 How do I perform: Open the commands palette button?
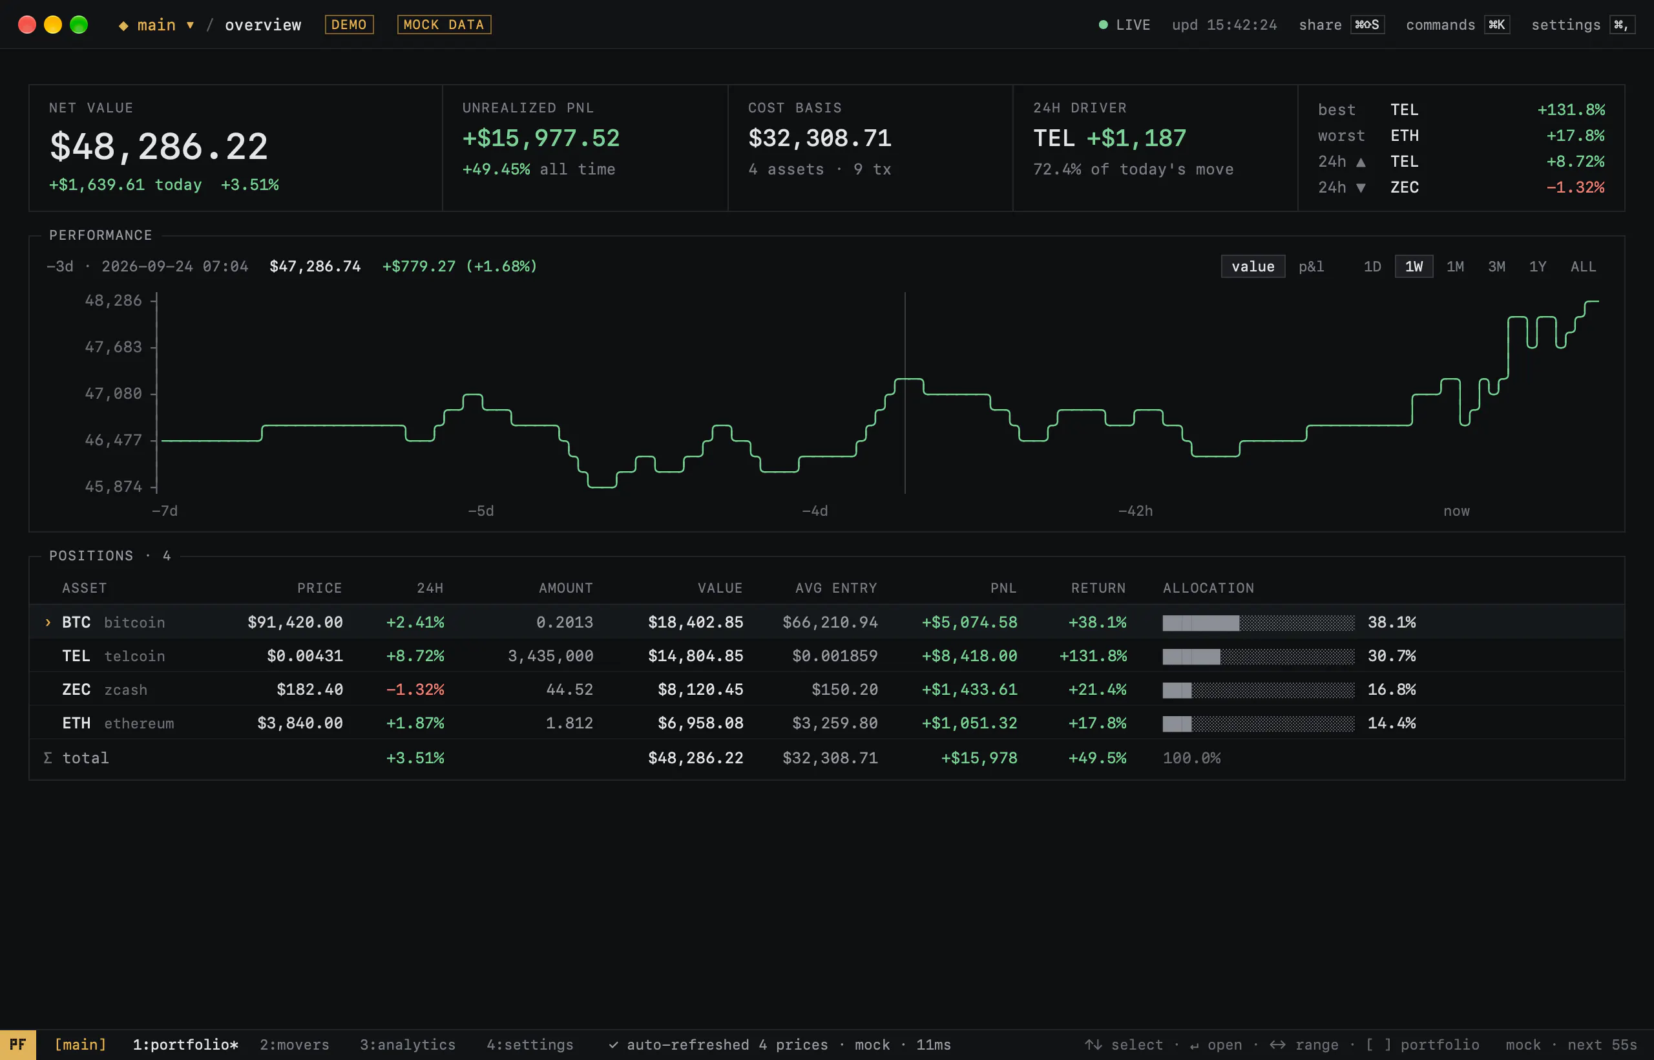pyautogui.click(x=1457, y=25)
